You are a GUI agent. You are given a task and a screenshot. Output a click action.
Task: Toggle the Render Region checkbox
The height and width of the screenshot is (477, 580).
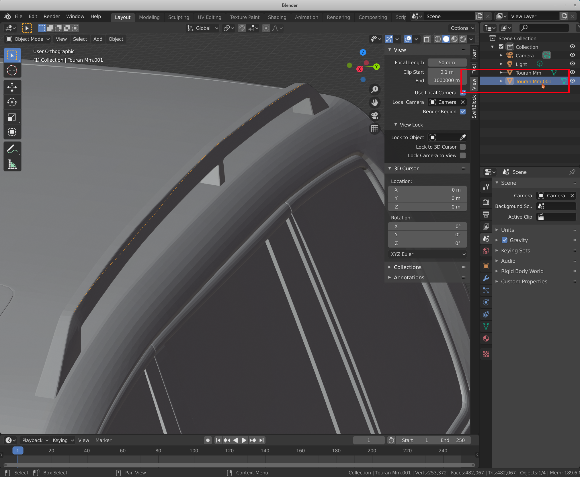(x=463, y=112)
